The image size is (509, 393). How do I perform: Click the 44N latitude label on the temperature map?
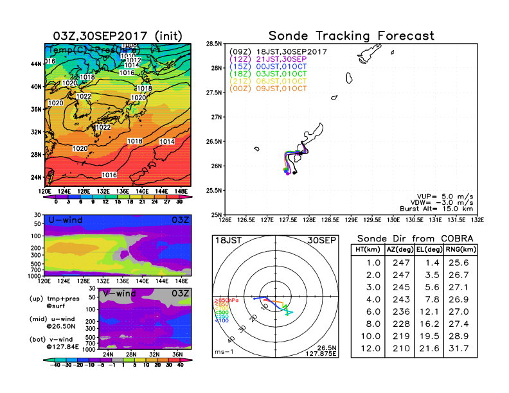point(37,64)
